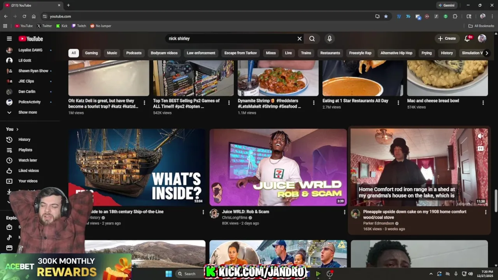Select the Frying chip
The image size is (498, 280).
tap(426, 53)
